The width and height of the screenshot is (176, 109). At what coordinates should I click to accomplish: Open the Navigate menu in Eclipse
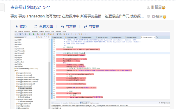pos(35,31)
